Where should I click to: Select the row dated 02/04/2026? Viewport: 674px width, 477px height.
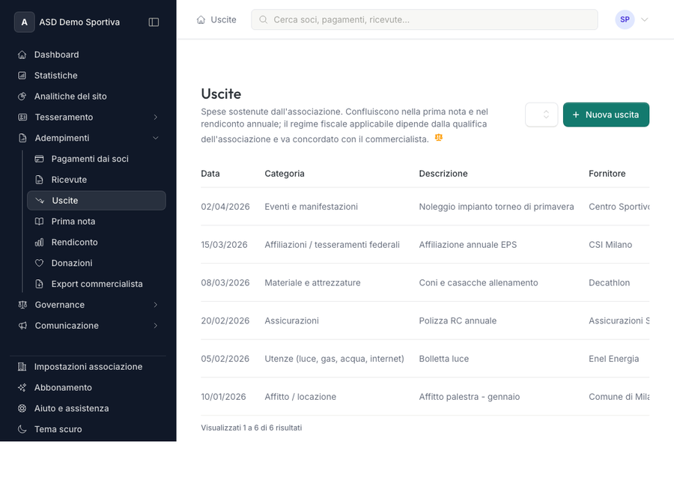coord(425,207)
